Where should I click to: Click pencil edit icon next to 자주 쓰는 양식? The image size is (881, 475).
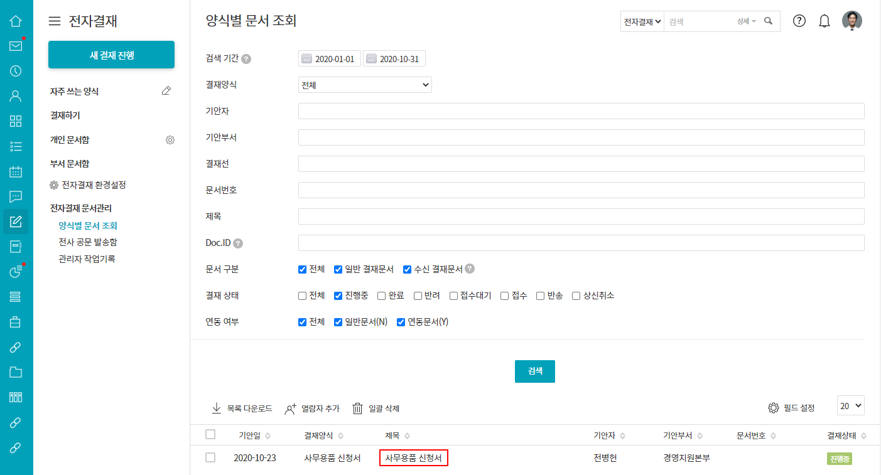166,91
